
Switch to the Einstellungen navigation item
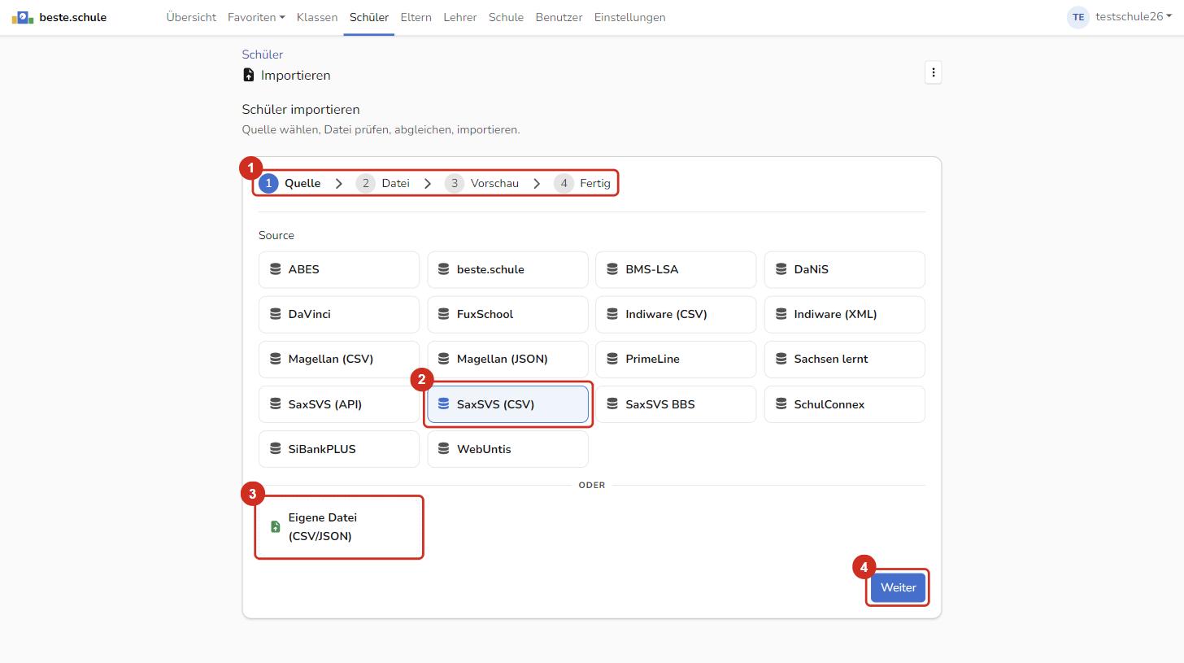click(x=629, y=17)
